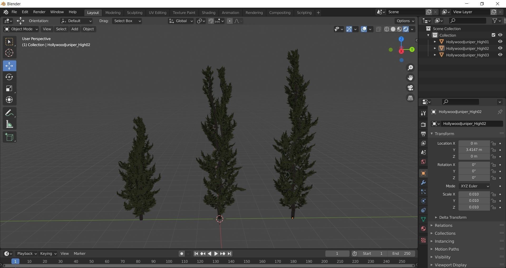The image size is (506, 268).
Task: Activate the 3D Cursor tool
Action: 9,53
